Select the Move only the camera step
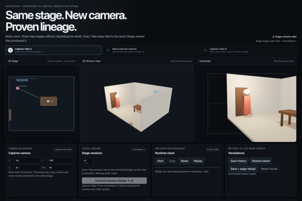The image size is (302, 201). tap(151, 50)
